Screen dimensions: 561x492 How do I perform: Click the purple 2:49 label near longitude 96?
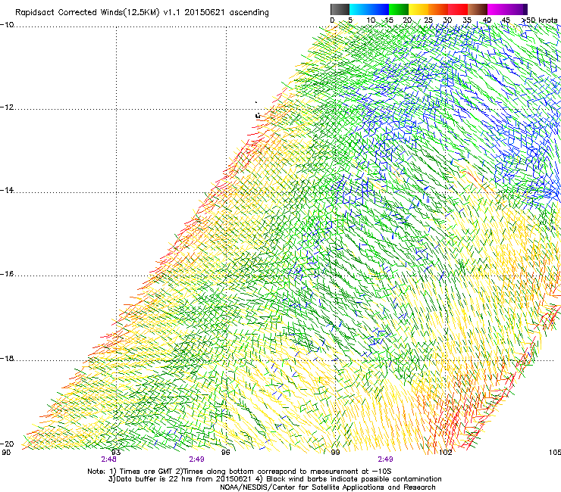[197, 459]
